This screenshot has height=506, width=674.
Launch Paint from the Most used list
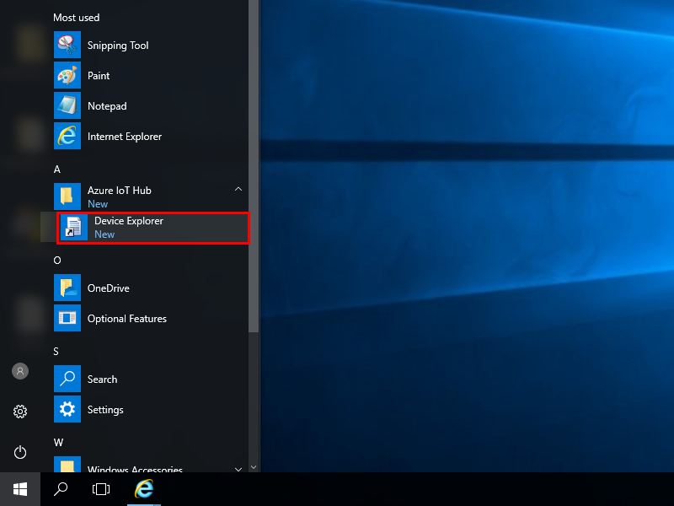(67, 76)
